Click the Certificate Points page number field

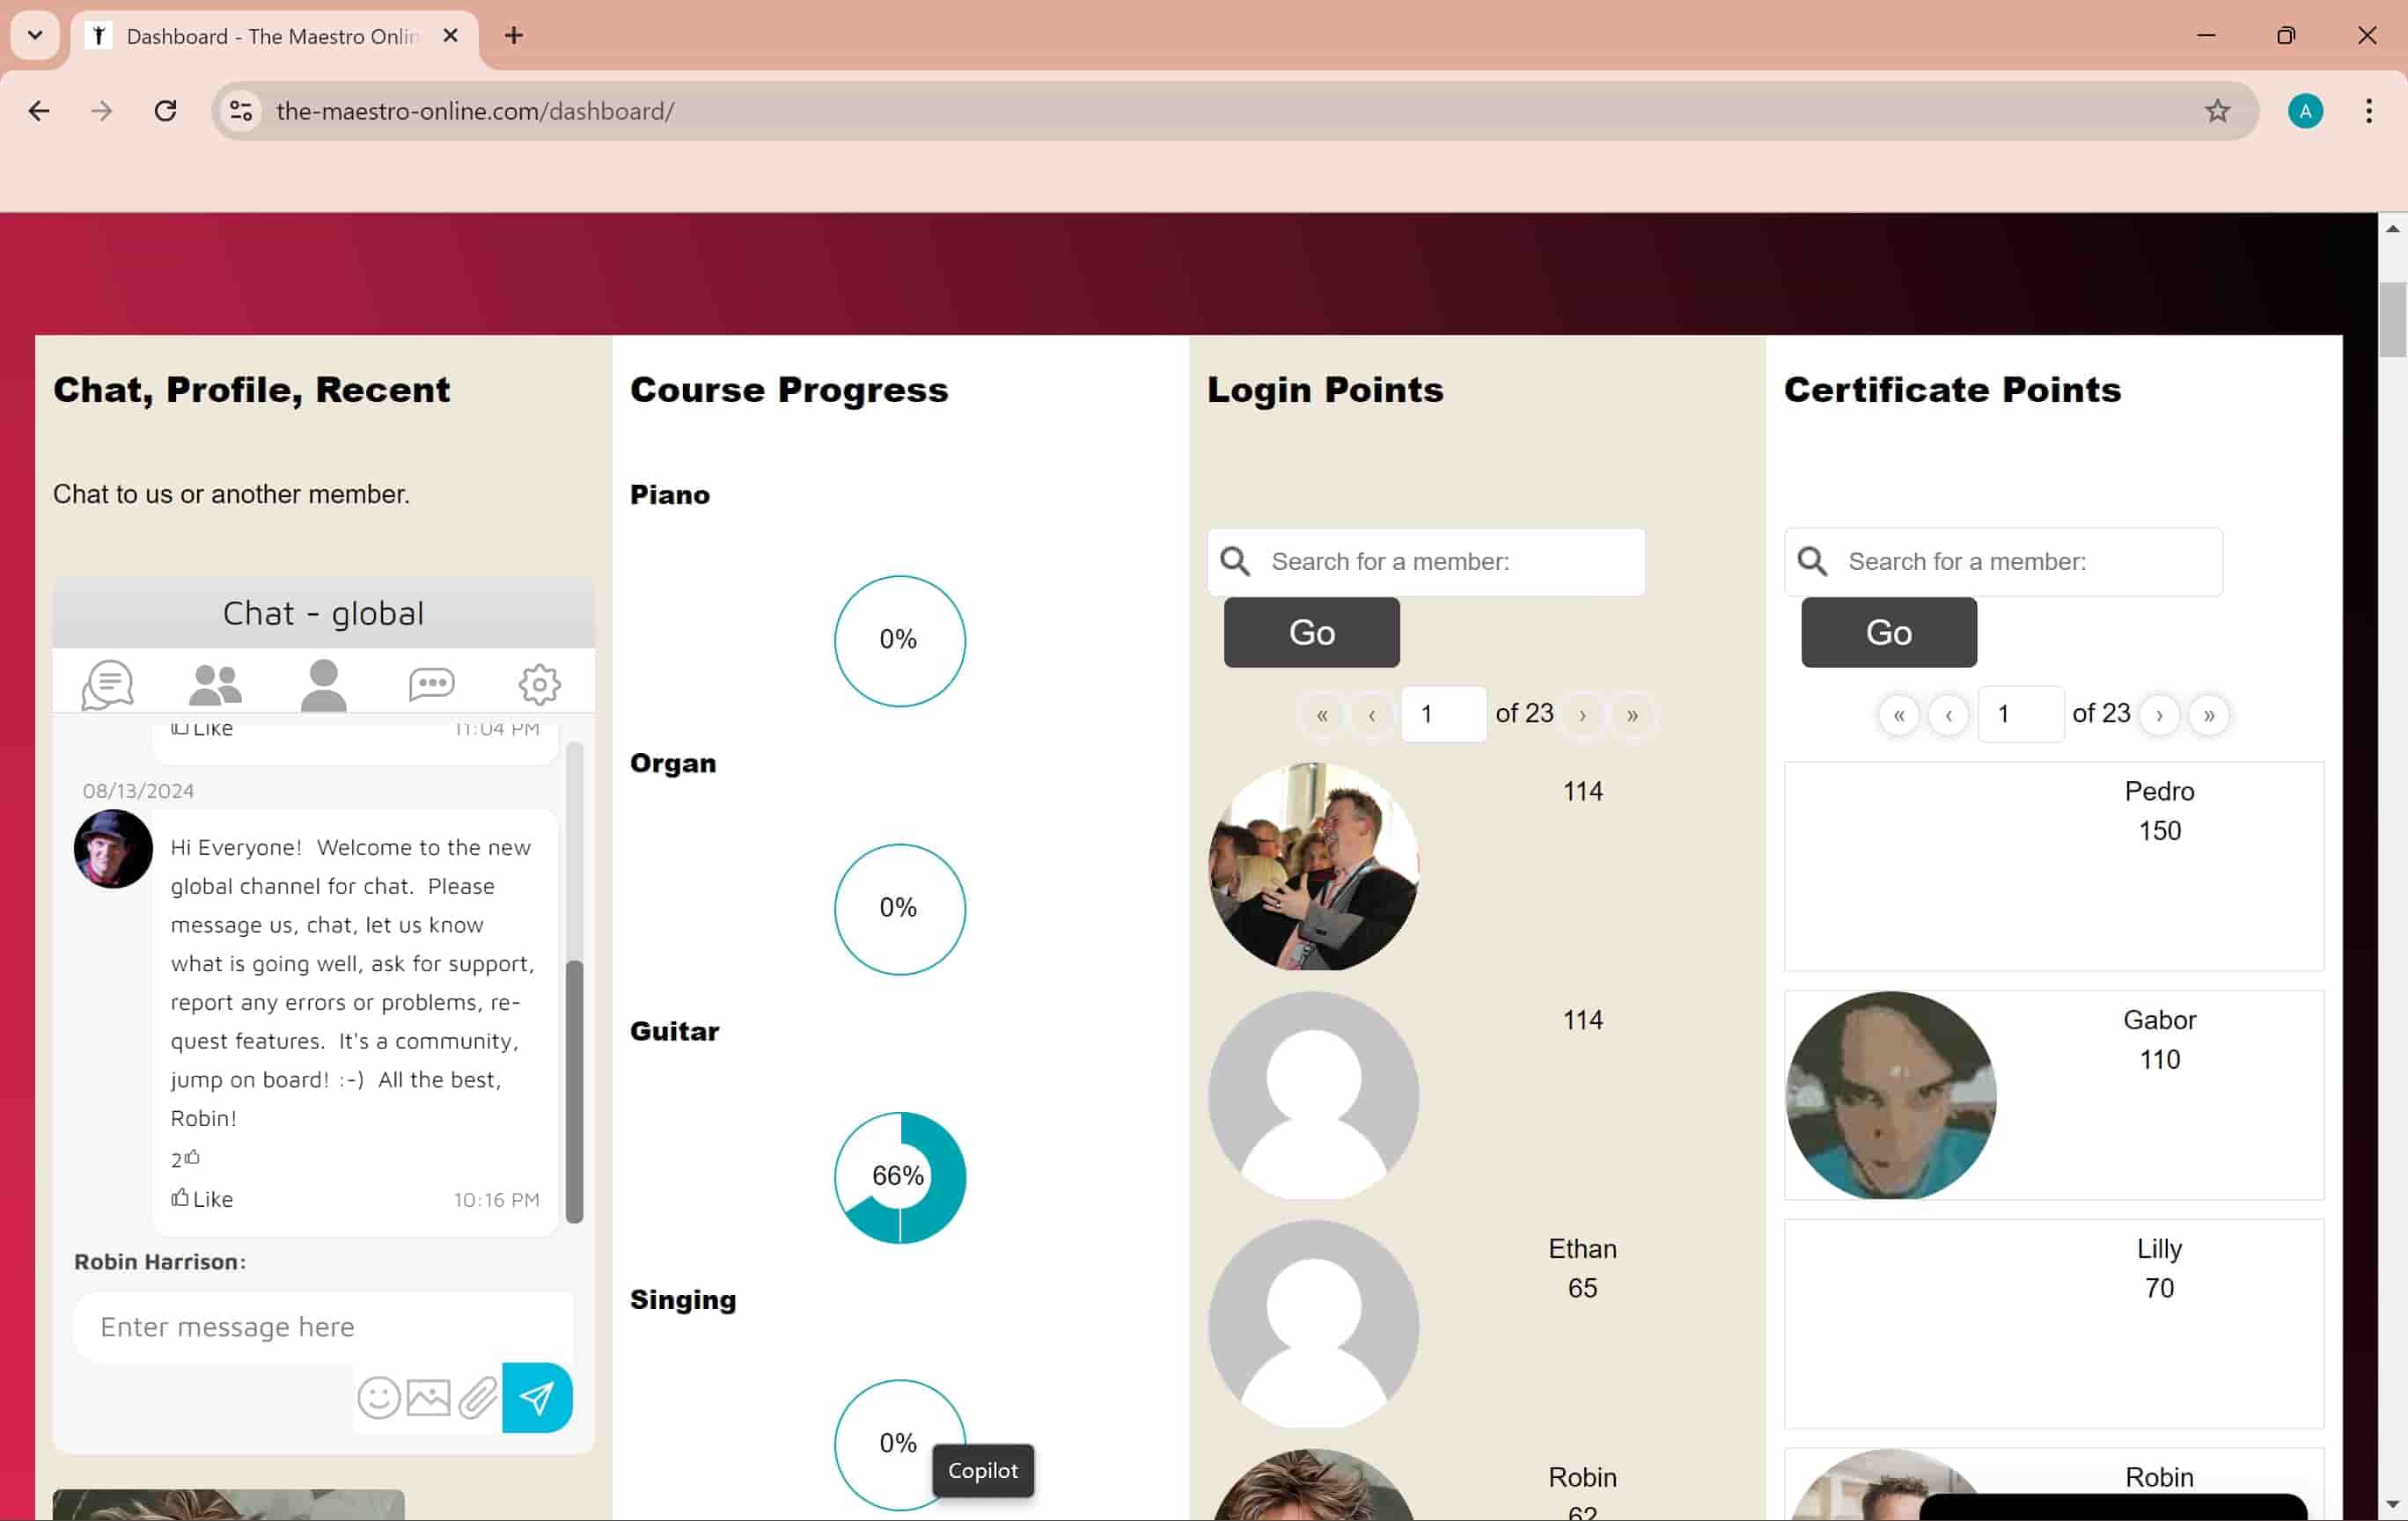click(x=2020, y=714)
